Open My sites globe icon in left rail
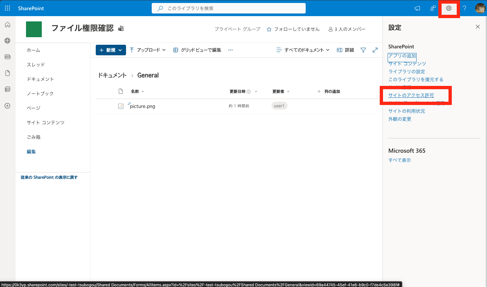 [7, 41]
